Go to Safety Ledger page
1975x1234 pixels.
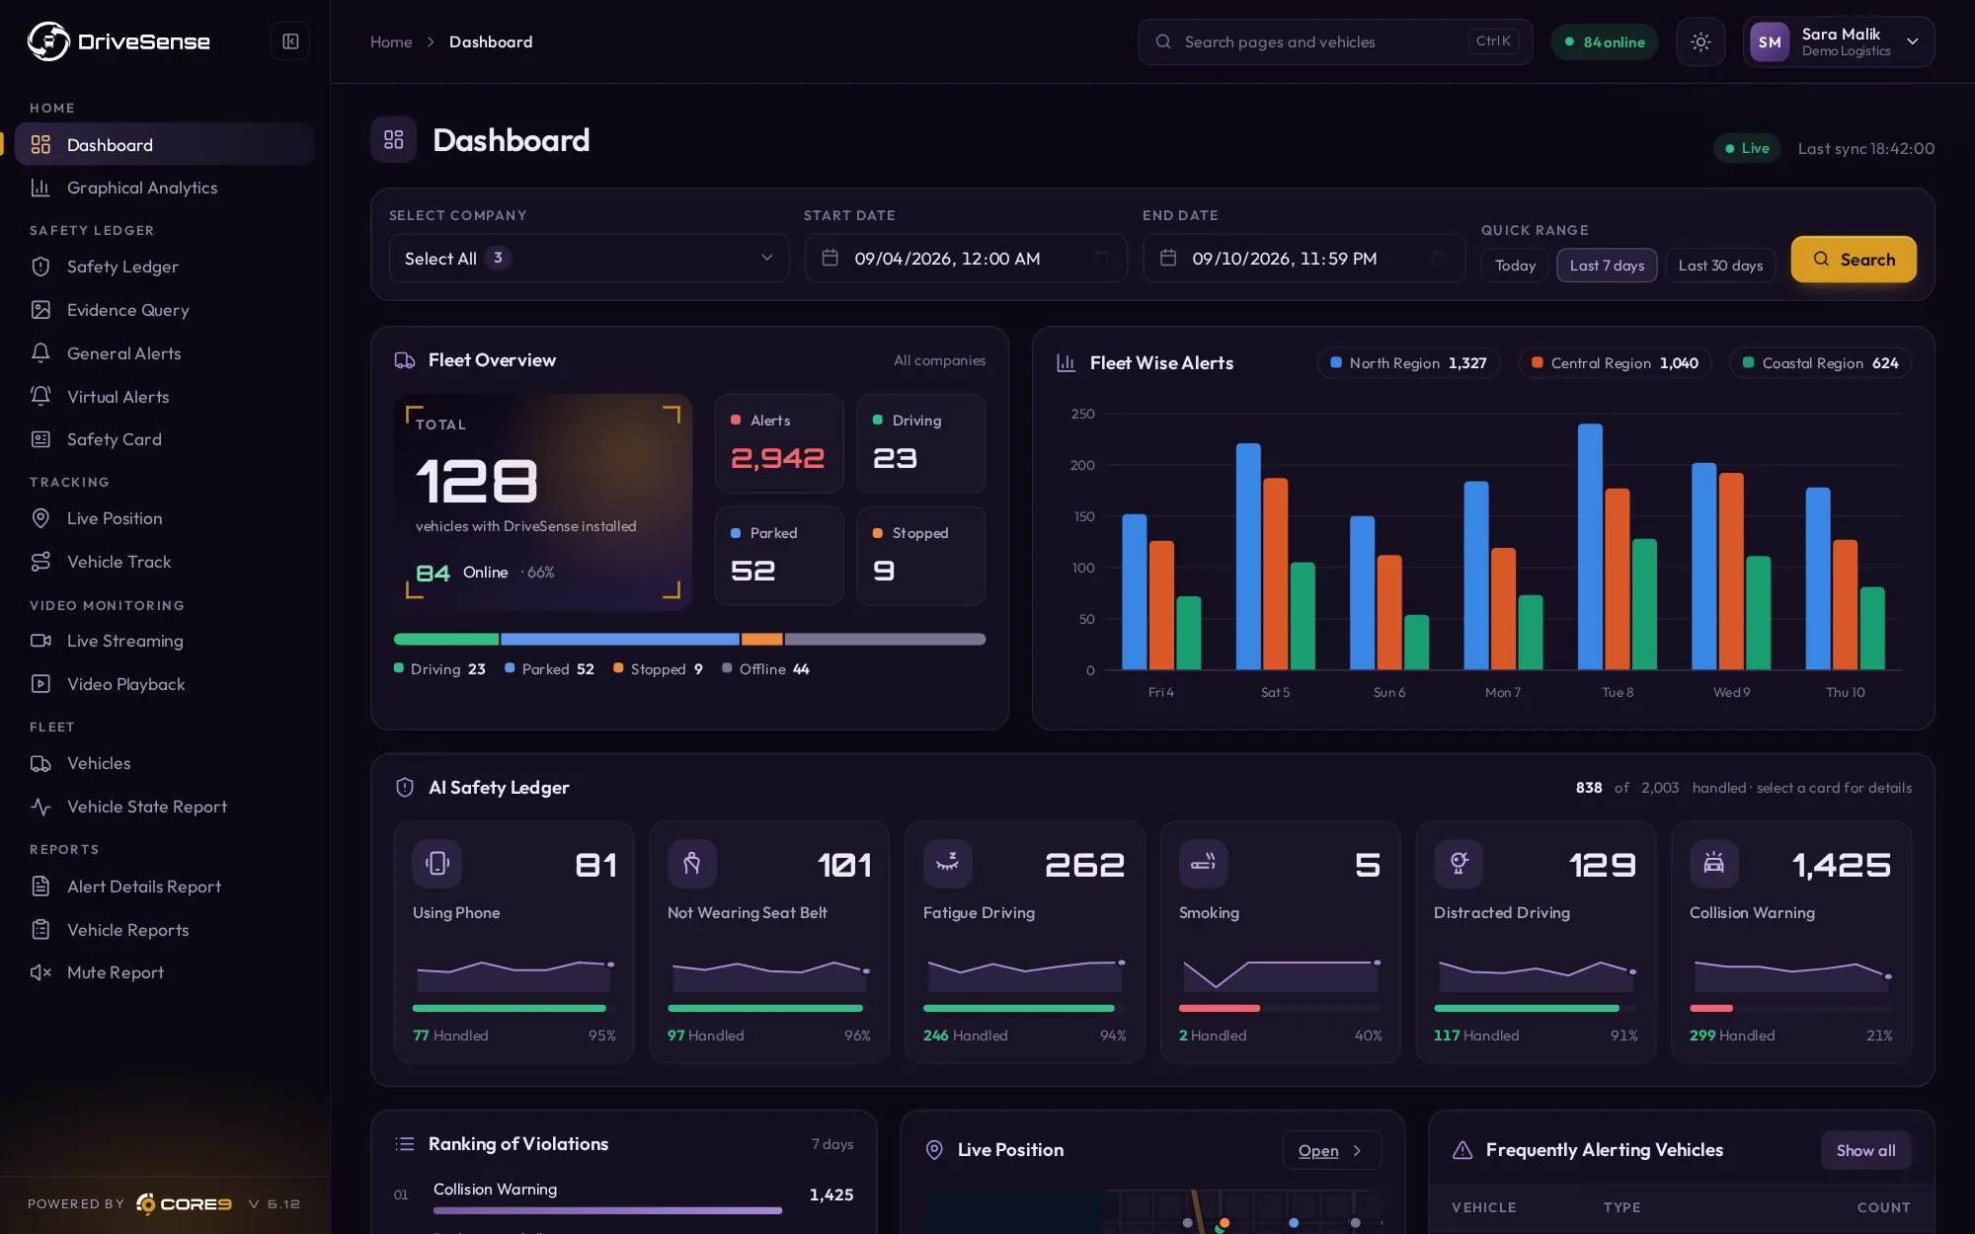click(x=165, y=267)
